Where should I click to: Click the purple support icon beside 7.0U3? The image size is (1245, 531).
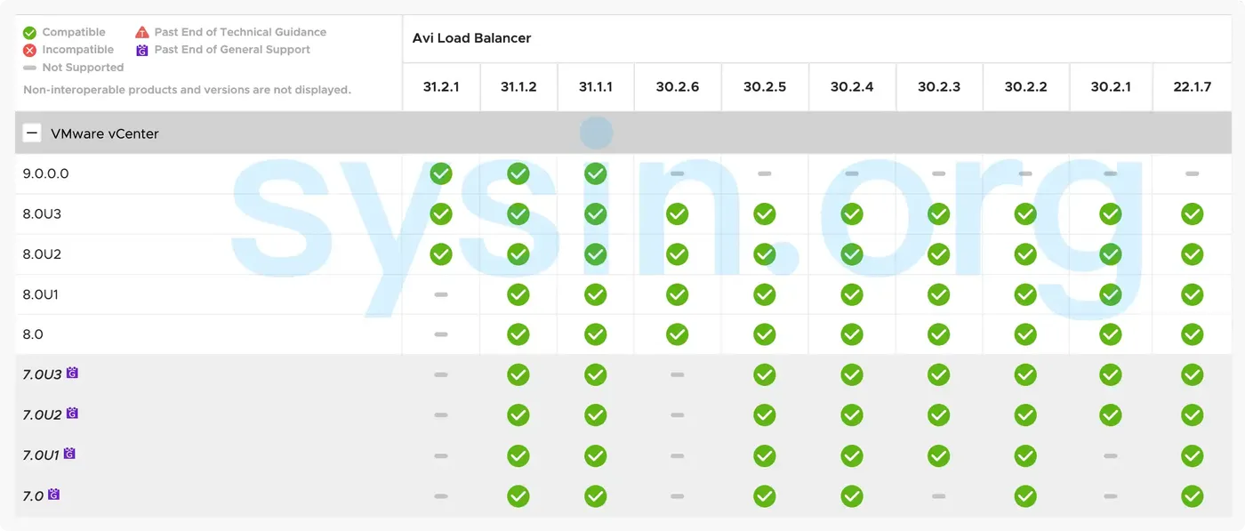(72, 373)
